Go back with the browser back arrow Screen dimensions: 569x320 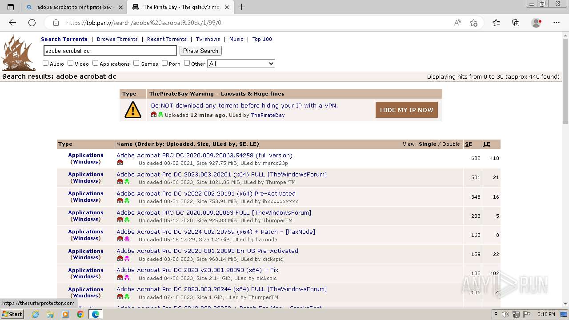(12, 23)
